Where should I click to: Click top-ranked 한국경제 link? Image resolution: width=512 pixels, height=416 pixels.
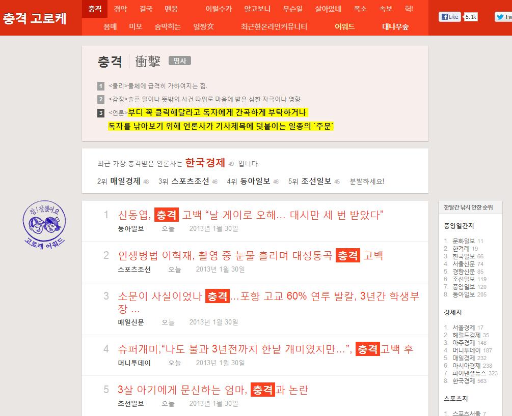click(x=205, y=162)
